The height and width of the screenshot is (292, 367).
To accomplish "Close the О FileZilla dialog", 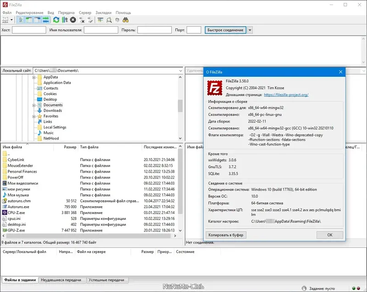I will (x=340, y=72).
